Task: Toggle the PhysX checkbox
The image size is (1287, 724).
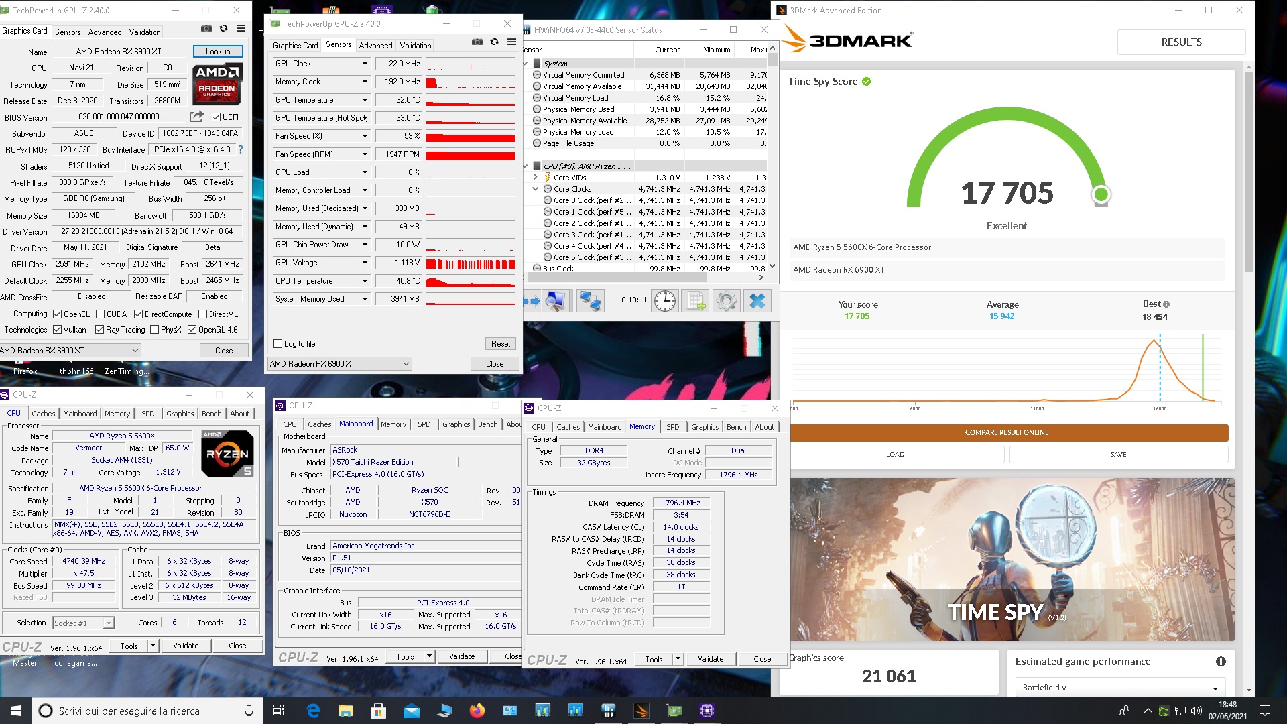Action: [155, 330]
